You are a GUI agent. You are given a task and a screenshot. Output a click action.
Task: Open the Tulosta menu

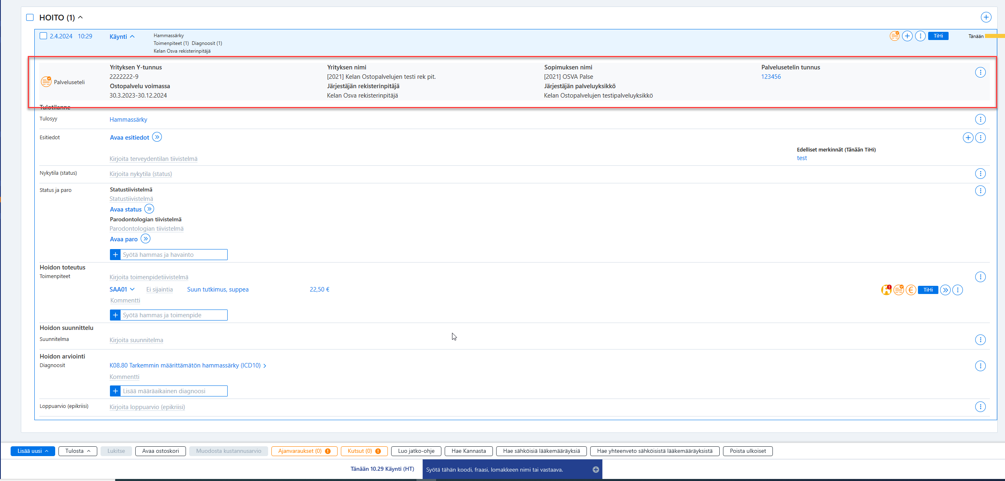(78, 451)
